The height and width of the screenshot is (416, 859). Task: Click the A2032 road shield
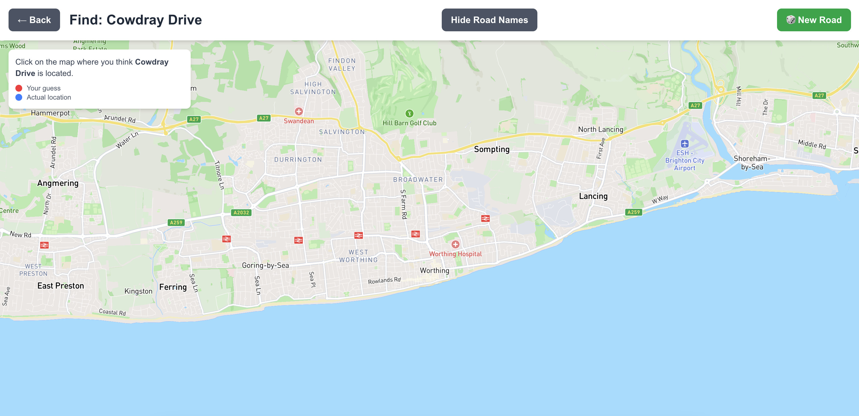tap(241, 212)
